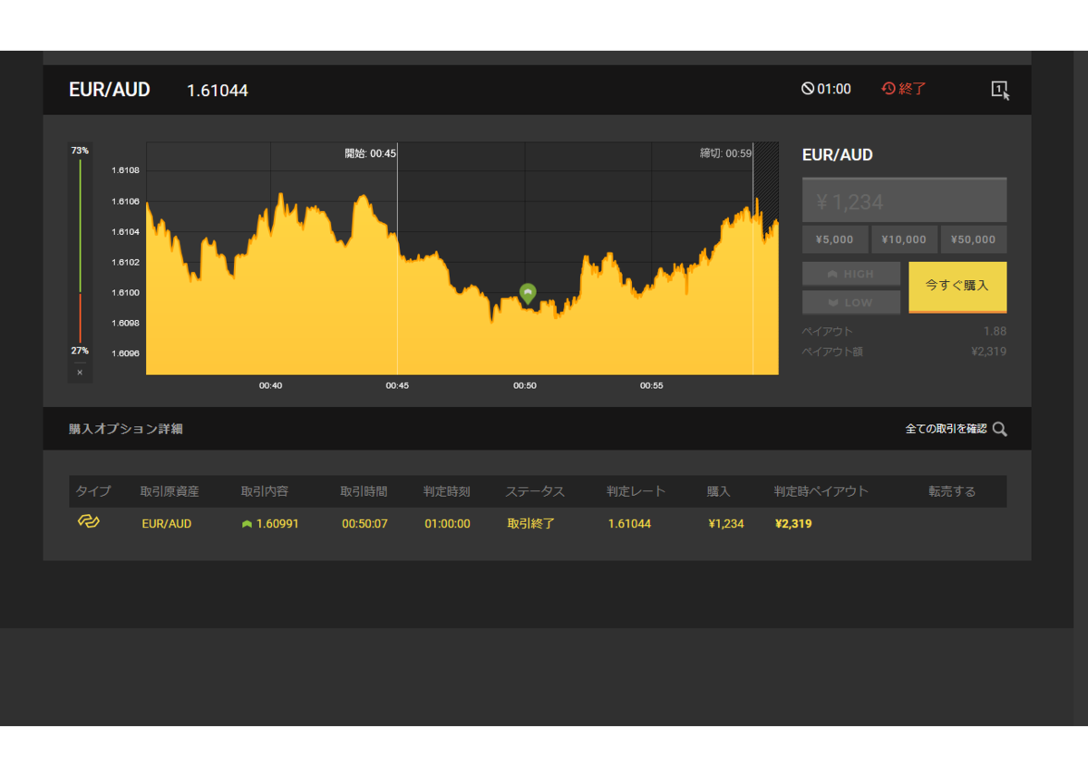The width and height of the screenshot is (1088, 776).
Task: Open 全ての取引を確認 link
Action: coord(946,429)
